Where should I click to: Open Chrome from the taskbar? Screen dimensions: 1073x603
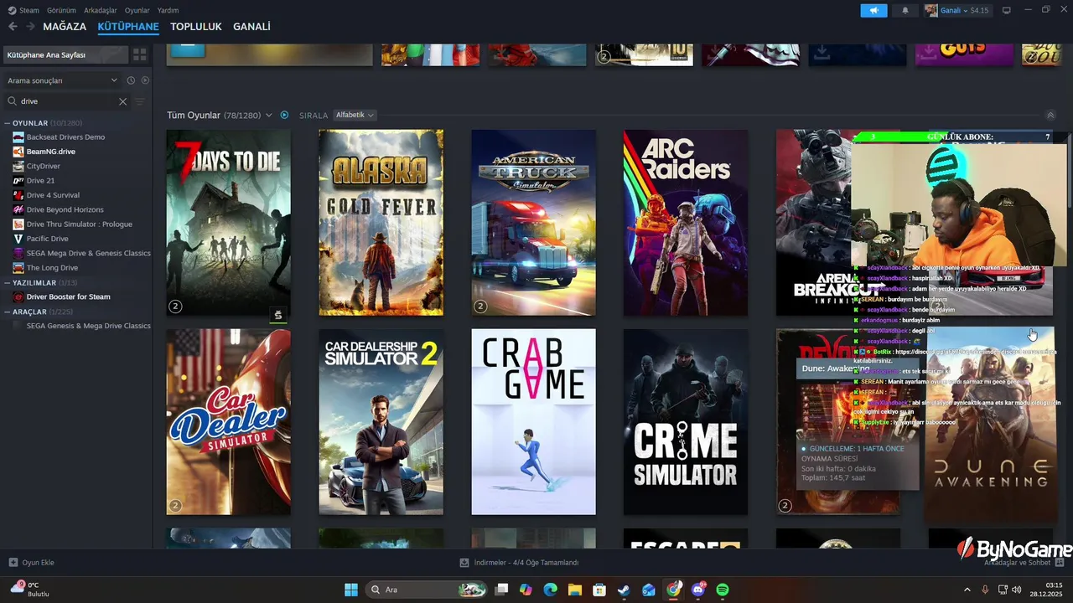(673, 590)
